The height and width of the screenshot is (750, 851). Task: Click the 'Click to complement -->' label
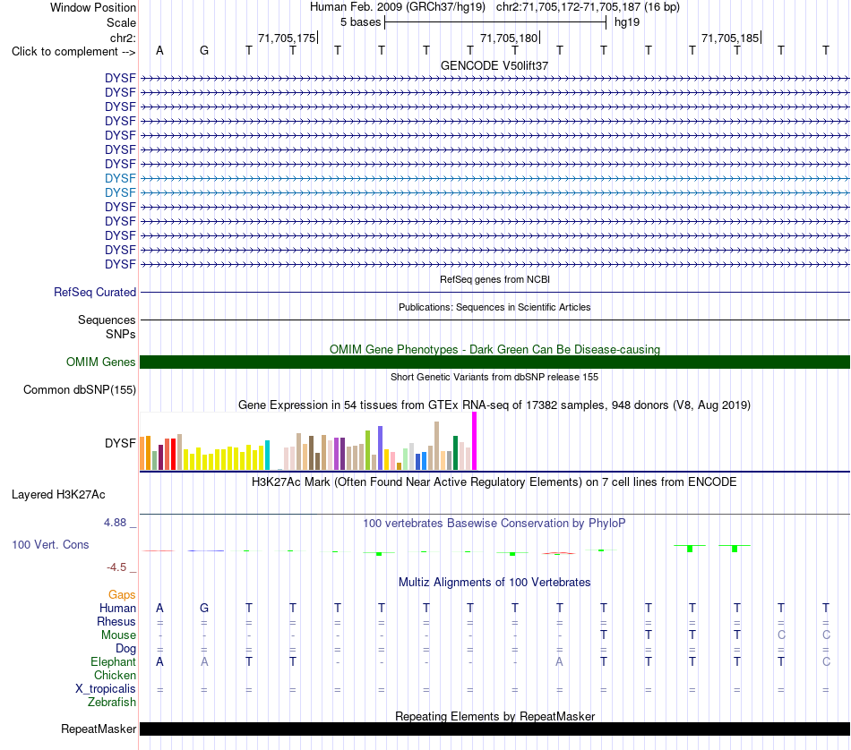(x=73, y=52)
